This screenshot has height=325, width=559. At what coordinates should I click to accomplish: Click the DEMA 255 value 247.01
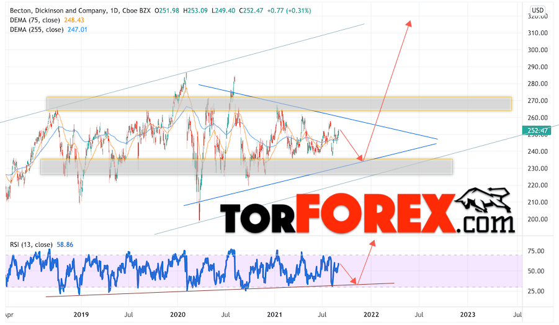[x=78, y=30]
